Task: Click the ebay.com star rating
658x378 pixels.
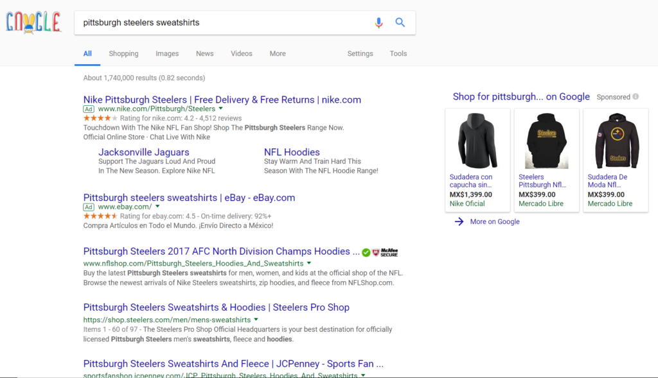Action: [100, 216]
